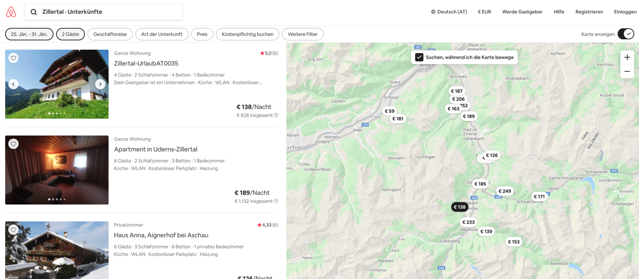Viewport: 639px width, 279px height.
Task: Show next photo of Zillertal-UrlaubAT0035
Action: [100, 84]
